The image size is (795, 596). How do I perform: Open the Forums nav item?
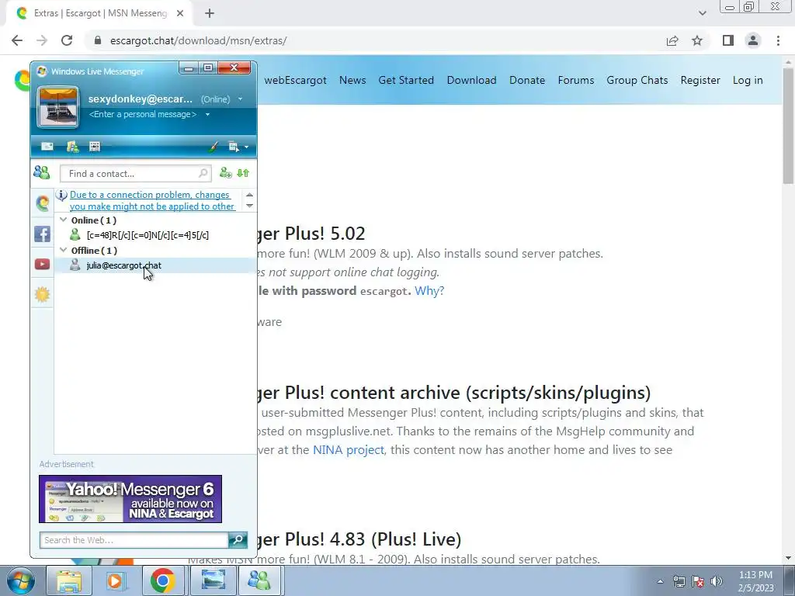(576, 80)
